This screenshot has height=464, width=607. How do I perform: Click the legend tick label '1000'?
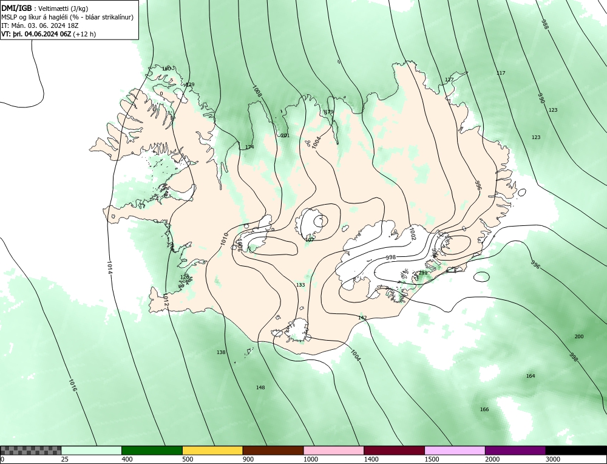(x=310, y=459)
